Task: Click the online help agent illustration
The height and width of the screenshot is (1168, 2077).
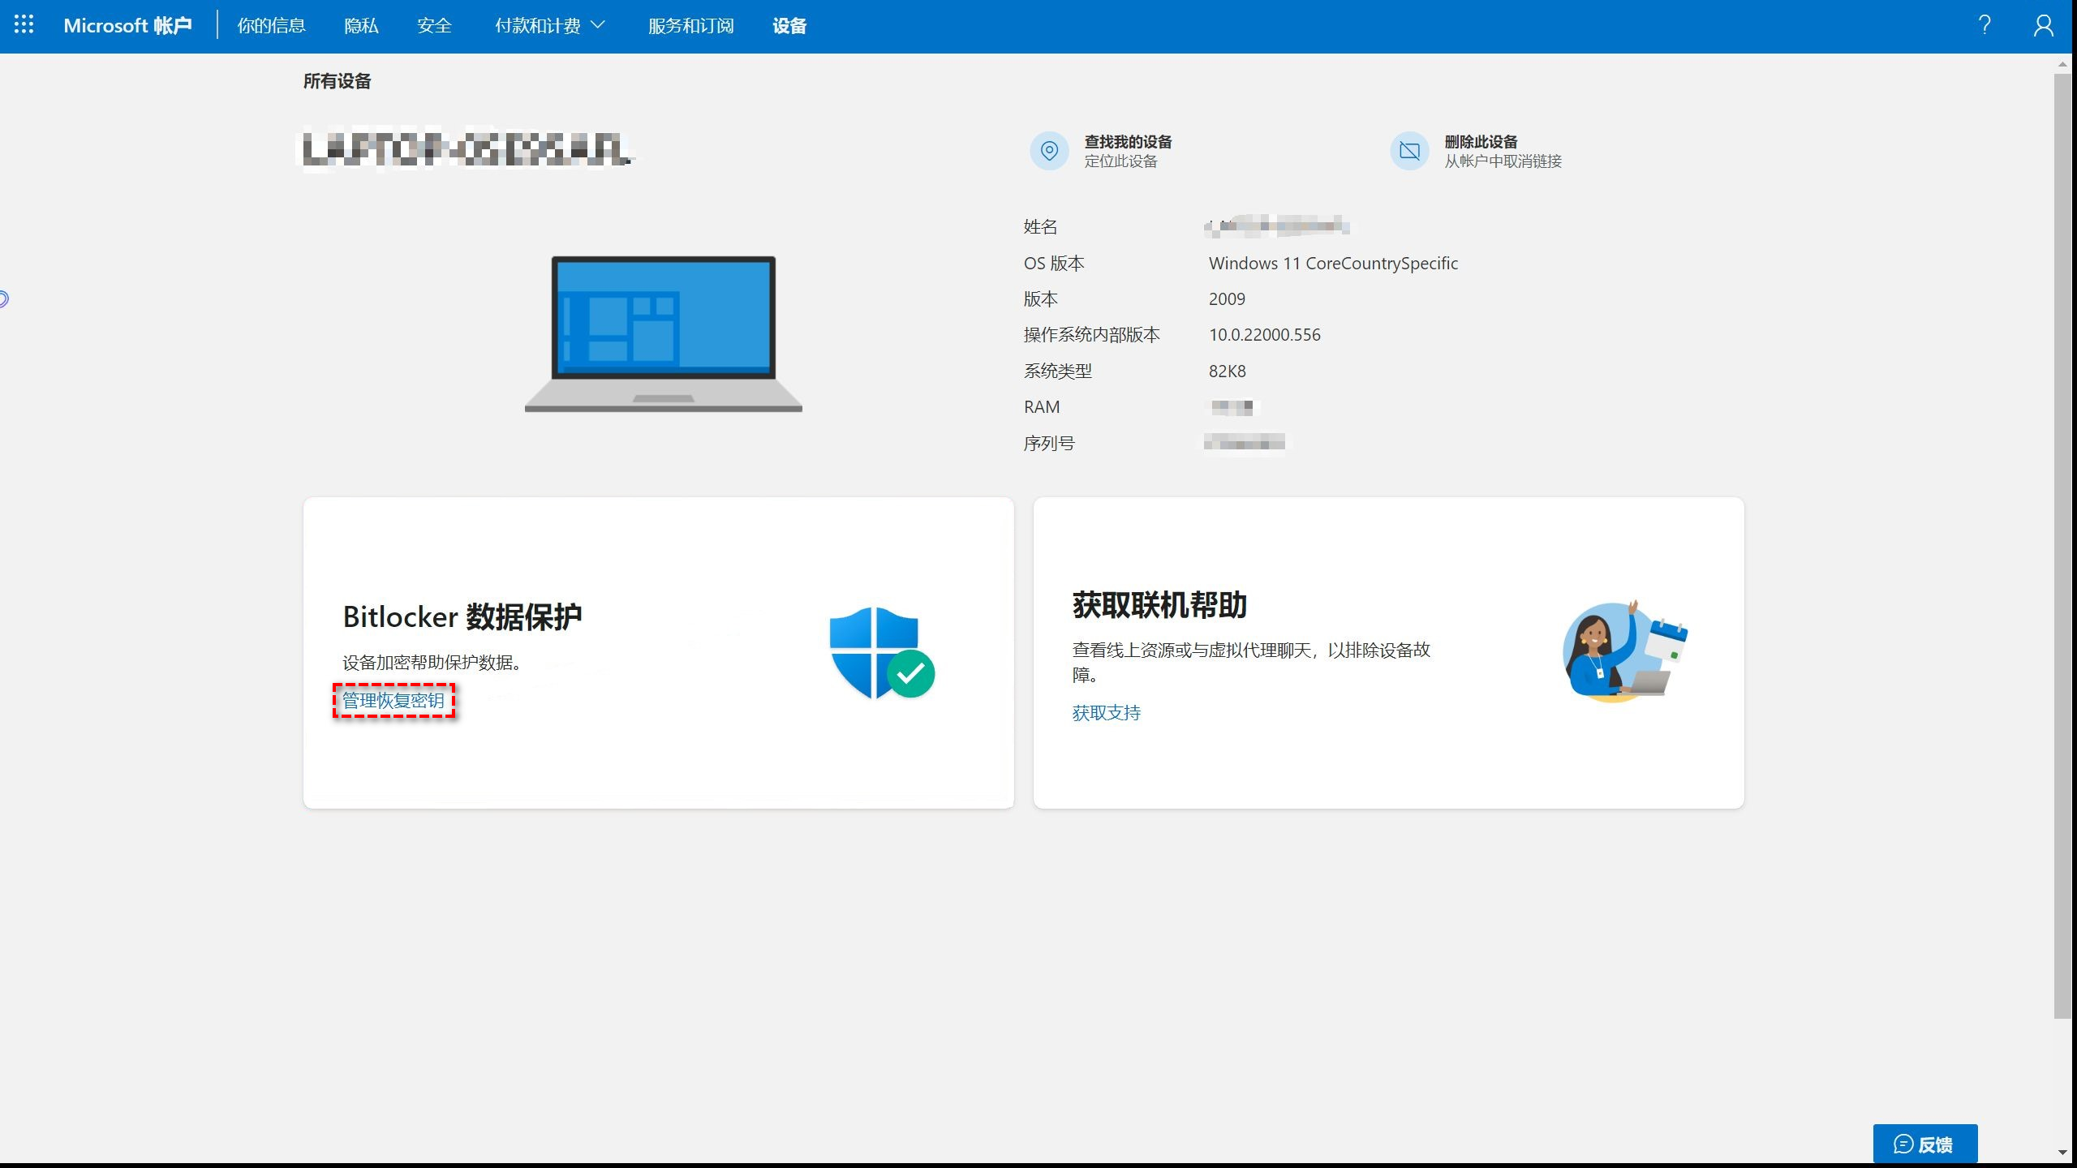Action: 1624,652
